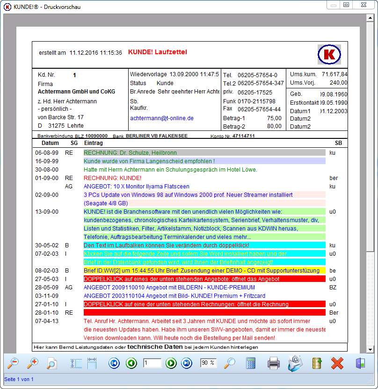Fit page to width icon

click(x=92, y=363)
